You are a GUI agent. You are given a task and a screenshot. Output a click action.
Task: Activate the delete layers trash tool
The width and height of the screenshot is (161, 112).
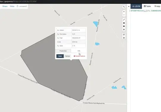[124, 38]
